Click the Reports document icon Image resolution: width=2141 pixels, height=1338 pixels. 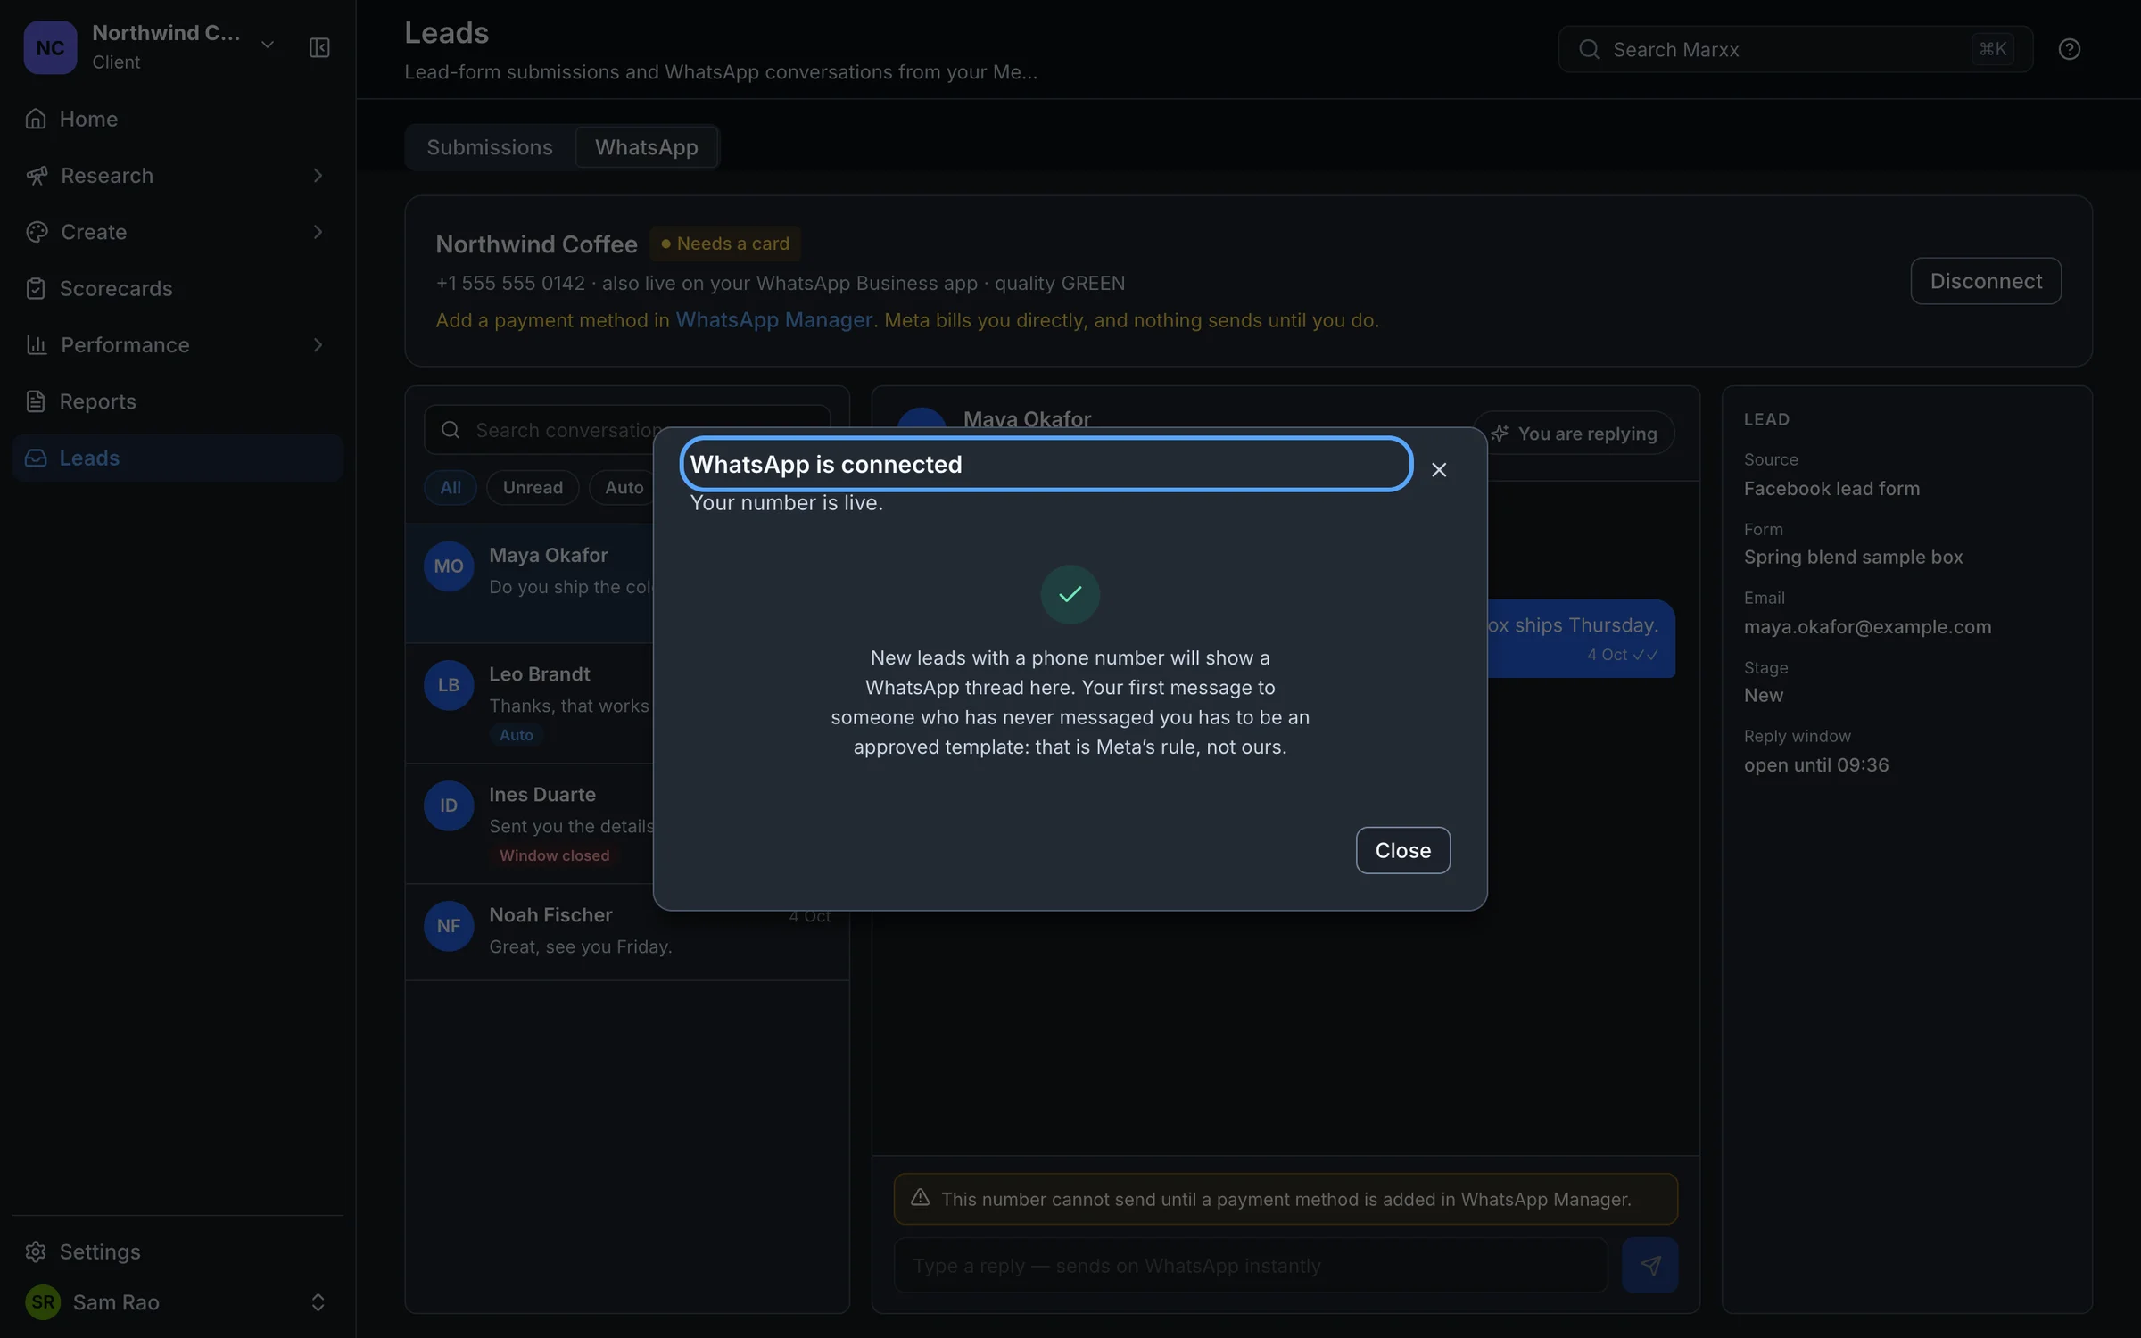coord(36,401)
